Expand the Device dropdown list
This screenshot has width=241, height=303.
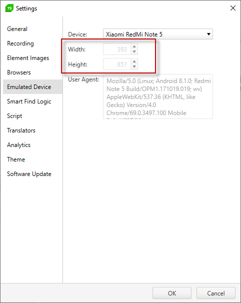tap(158, 34)
